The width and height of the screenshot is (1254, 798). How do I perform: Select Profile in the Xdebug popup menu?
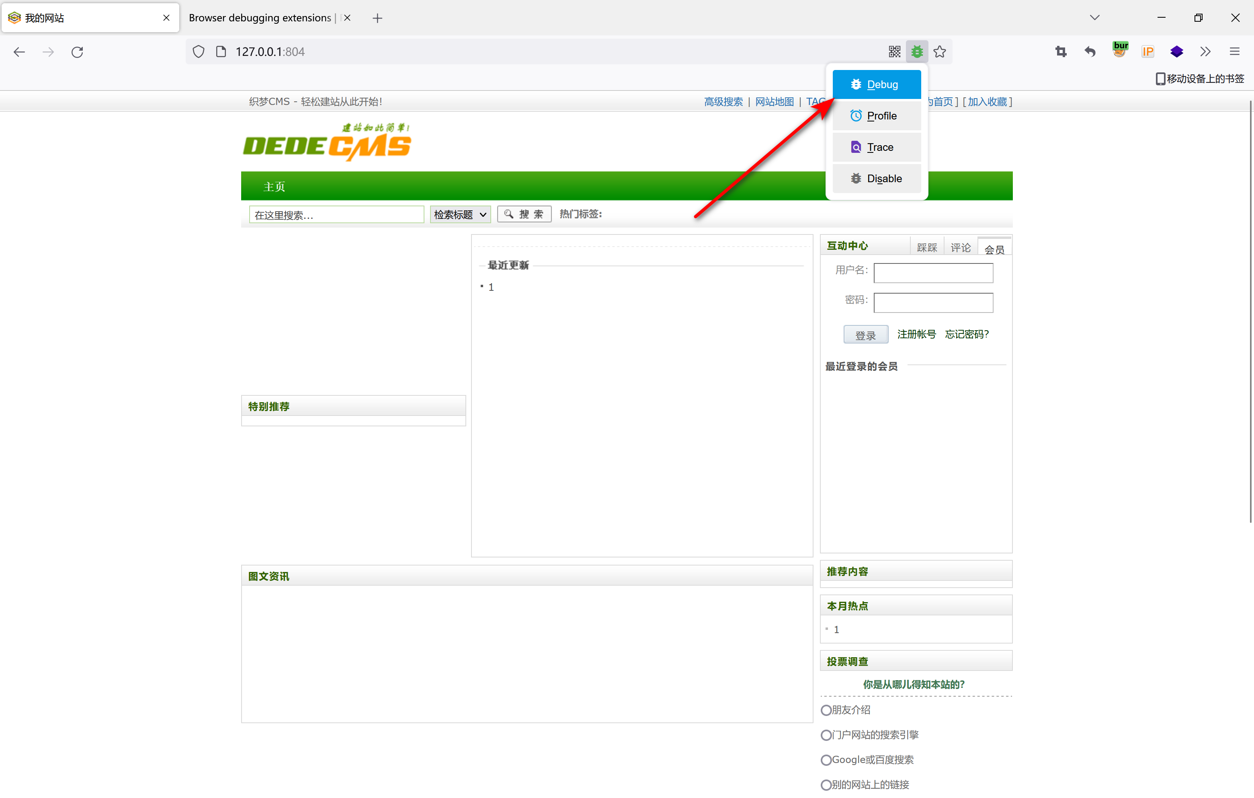(877, 116)
